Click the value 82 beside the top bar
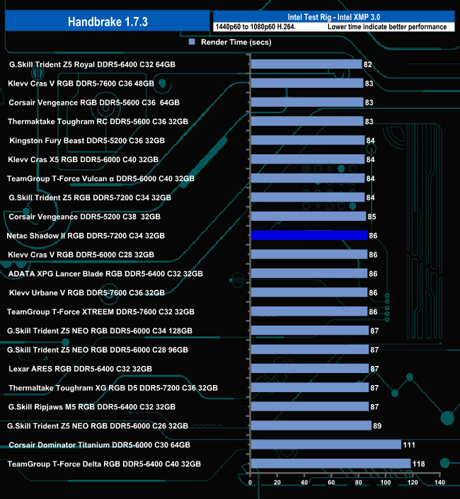Viewport: 460px width, 499px height. coord(368,64)
